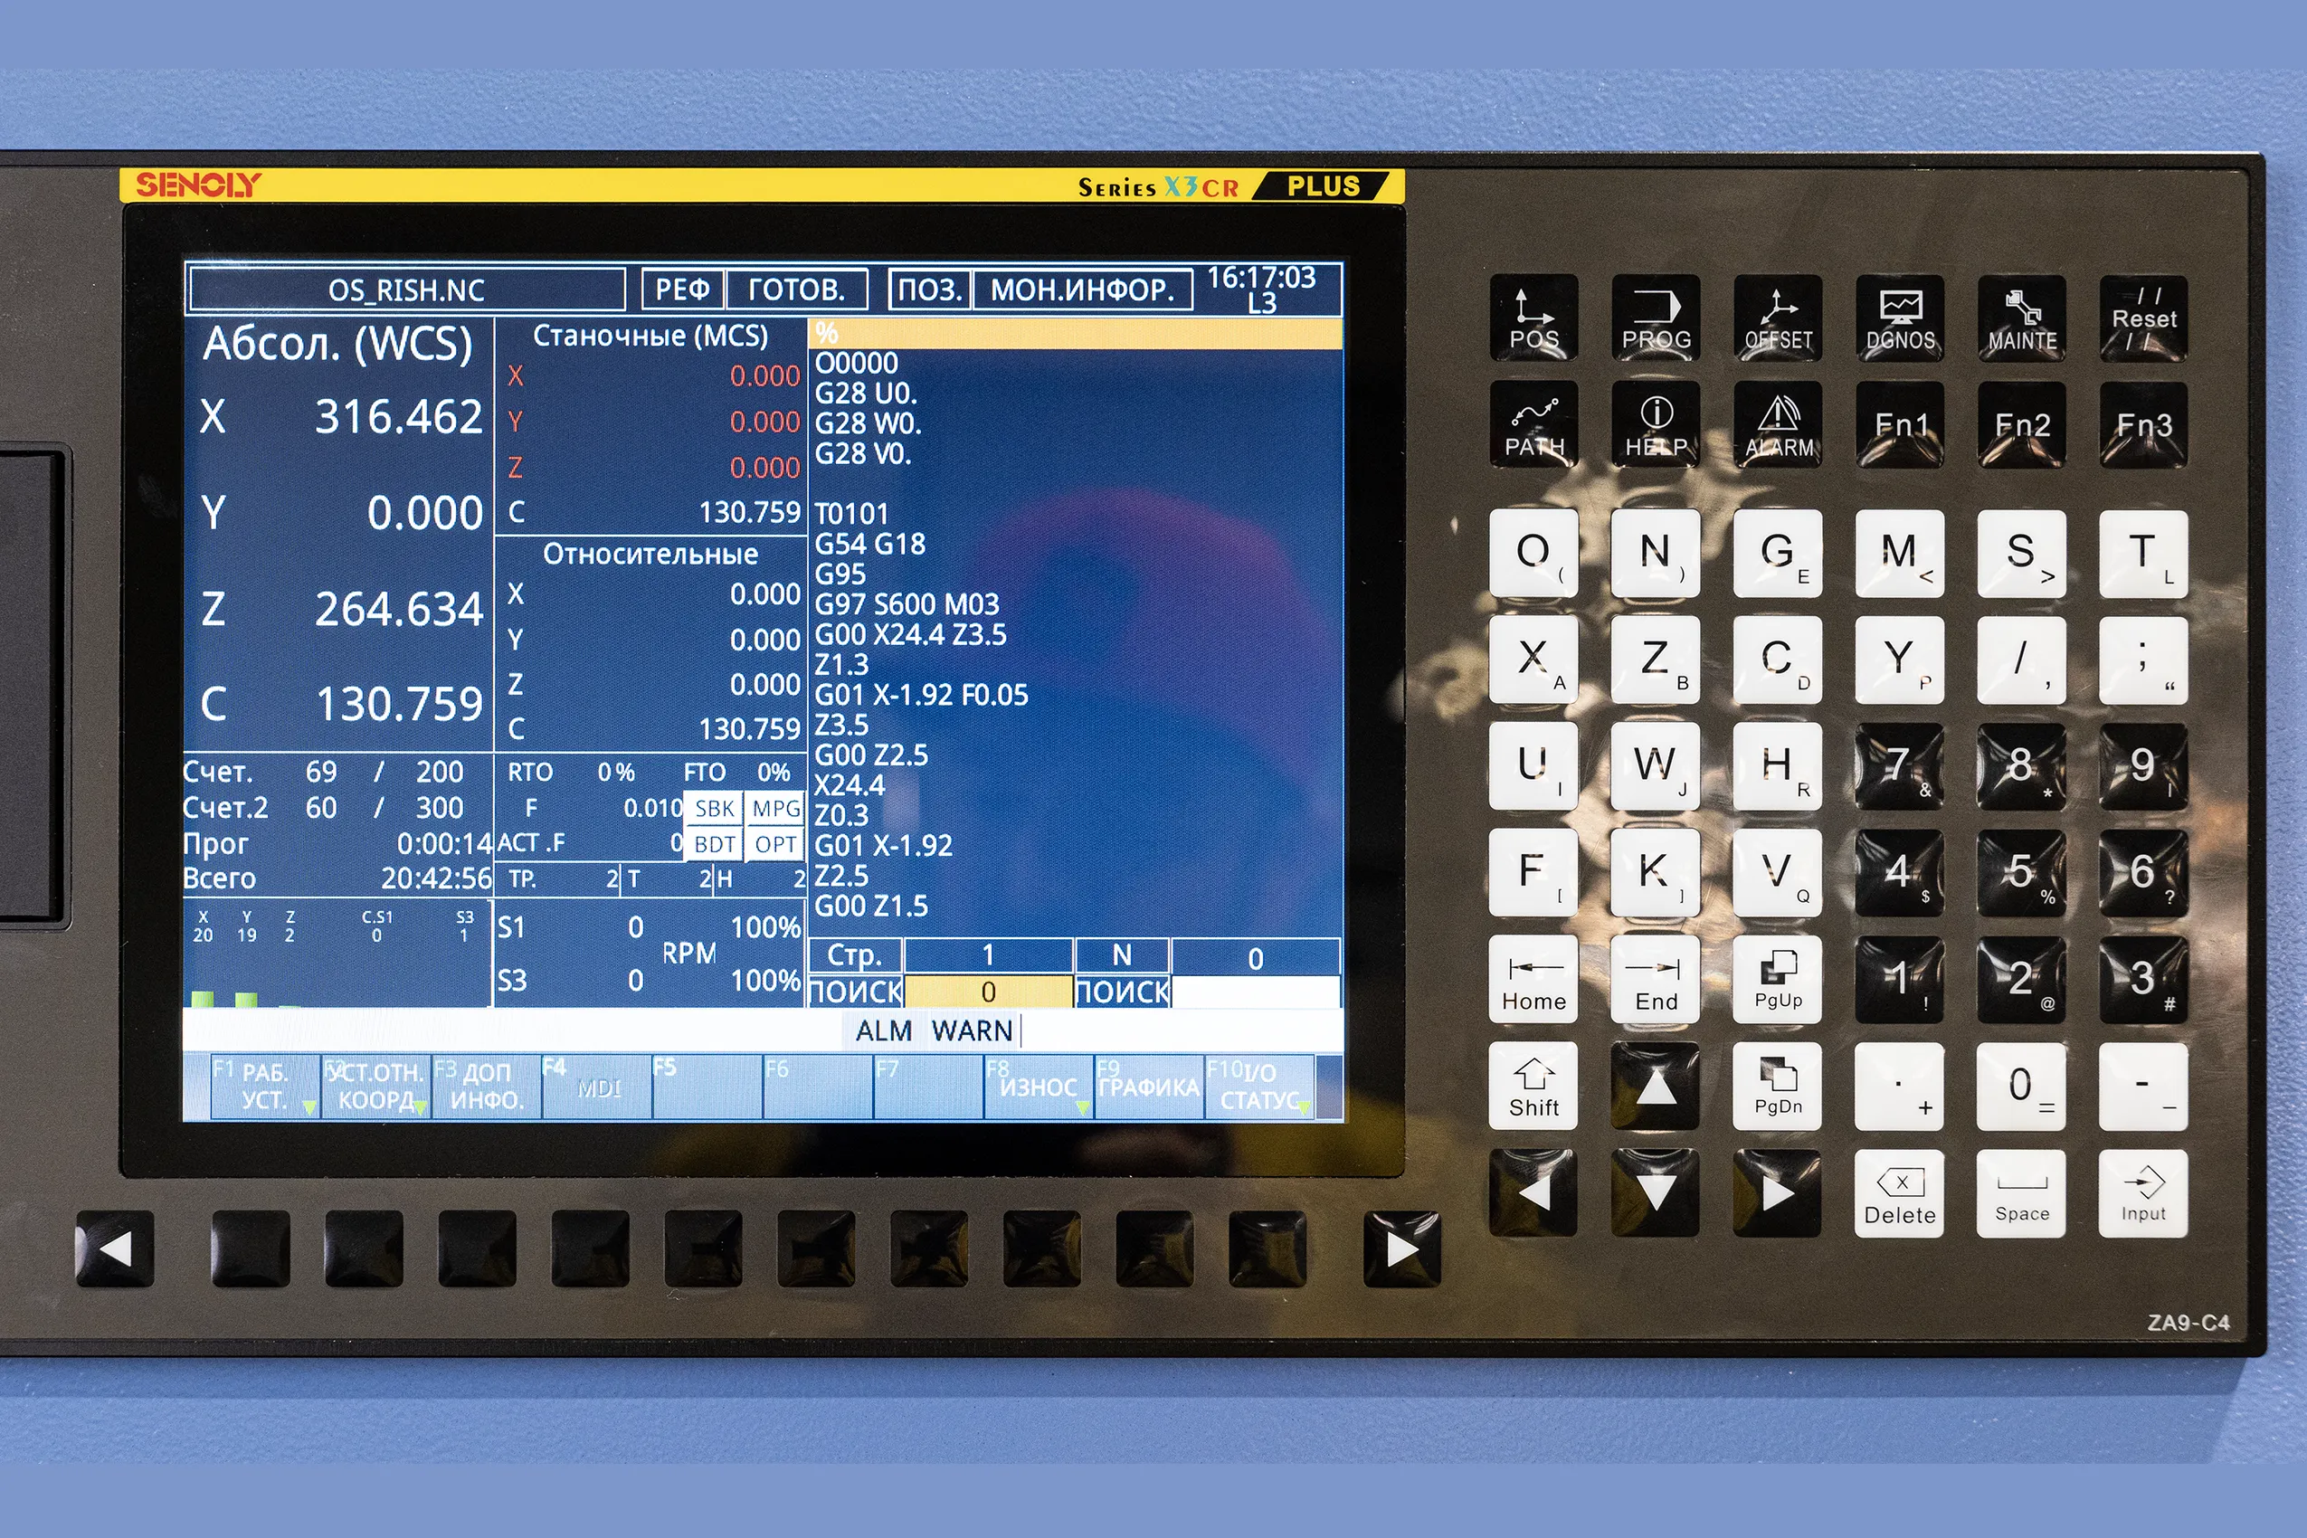Select the G97 S600 M03 program line
2307x1538 pixels.
(907, 604)
